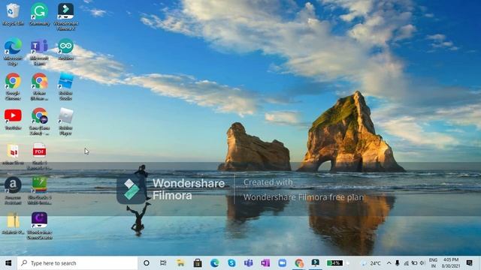This screenshot has width=481, height=270.
Task: Select the Roblox Studio desktop shortcut
Action: (65, 86)
